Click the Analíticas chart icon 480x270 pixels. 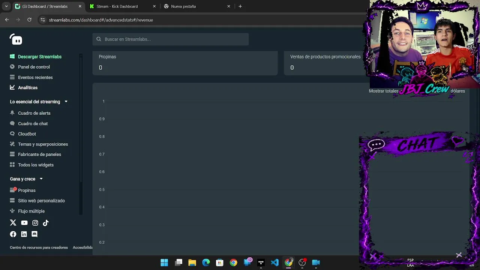pyautogui.click(x=12, y=87)
